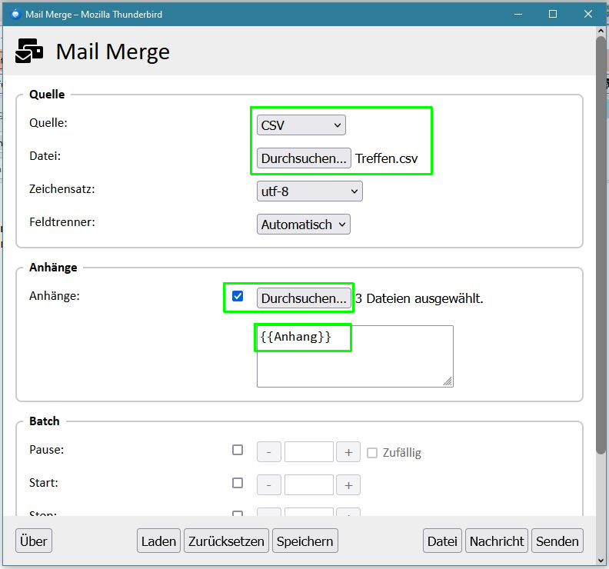Click the Pause minus stepper button
Screen dimensions: 609x569
point(268,452)
